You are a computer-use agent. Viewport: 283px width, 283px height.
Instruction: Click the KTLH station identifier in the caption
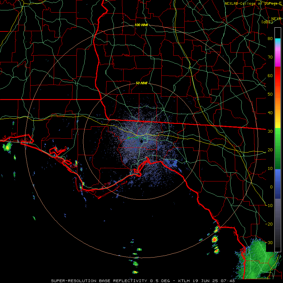184,281
